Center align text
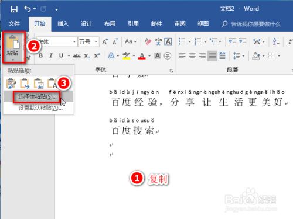The height and width of the screenshot is (219, 293). tap(192, 56)
